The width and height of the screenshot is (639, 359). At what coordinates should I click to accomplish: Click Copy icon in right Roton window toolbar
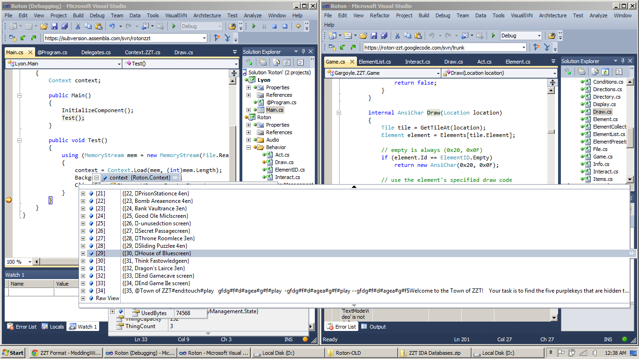click(407, 36)
